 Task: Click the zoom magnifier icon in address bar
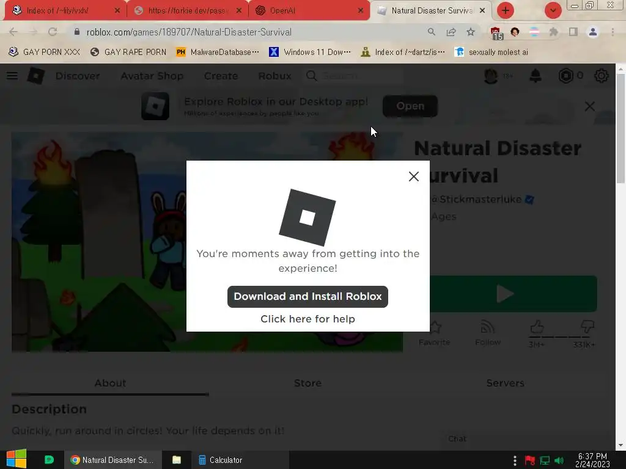[x=431, y=32]
